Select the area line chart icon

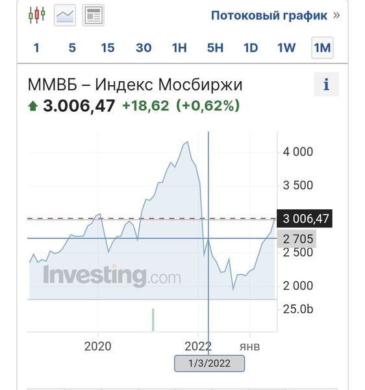point(65,15)
